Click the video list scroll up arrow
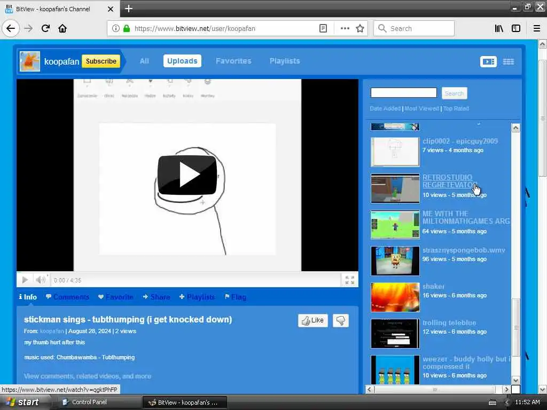 pyautogui.click(x=515, y=128)
